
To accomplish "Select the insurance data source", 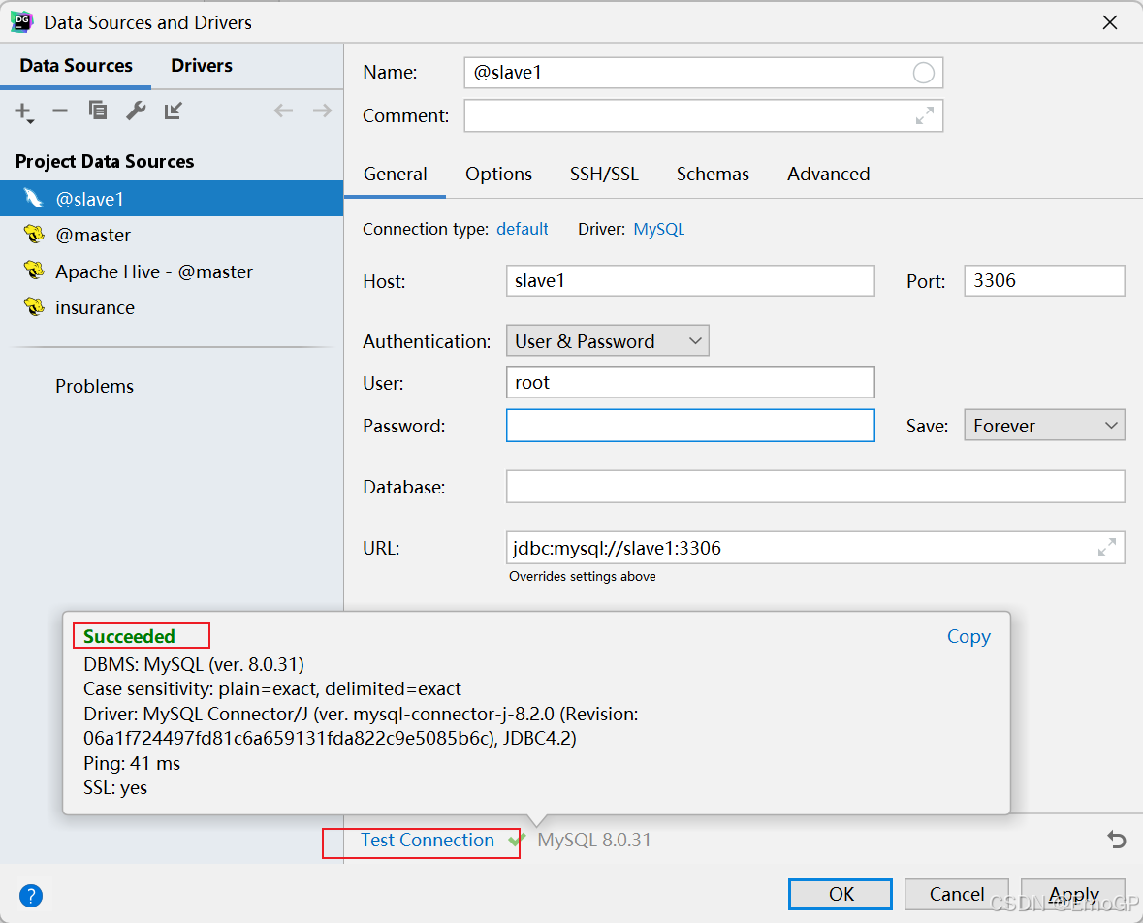I will pyautogui.click(x=172, y=307).
